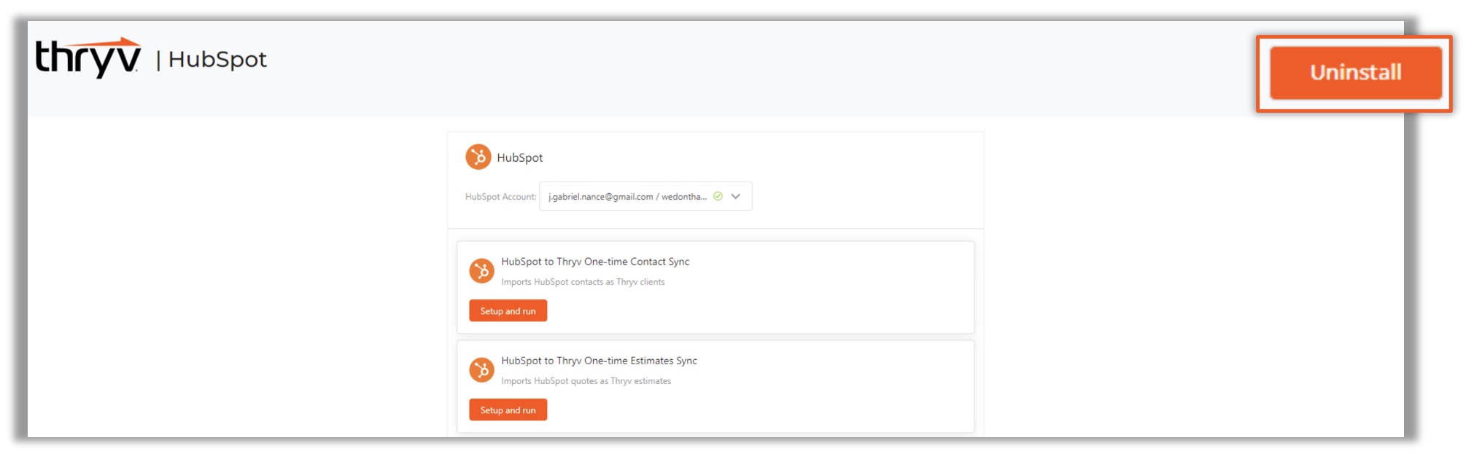
Task: Click the Thryv logo
Action: (x=88, y=58)
